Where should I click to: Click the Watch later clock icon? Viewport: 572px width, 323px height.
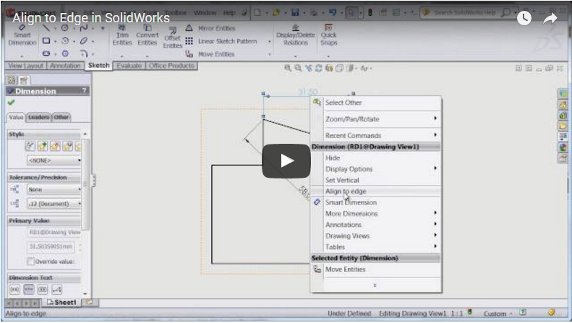[x=524, y=18]
